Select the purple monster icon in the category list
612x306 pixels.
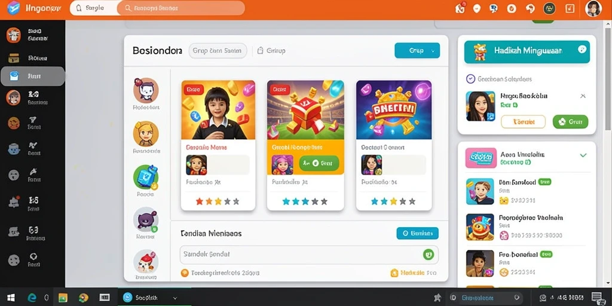pyautogui.click(x=146, y=219)
